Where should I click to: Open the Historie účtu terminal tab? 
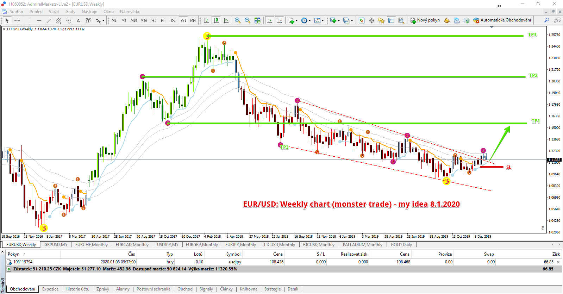pyautogui.click(x=77, y=289)
